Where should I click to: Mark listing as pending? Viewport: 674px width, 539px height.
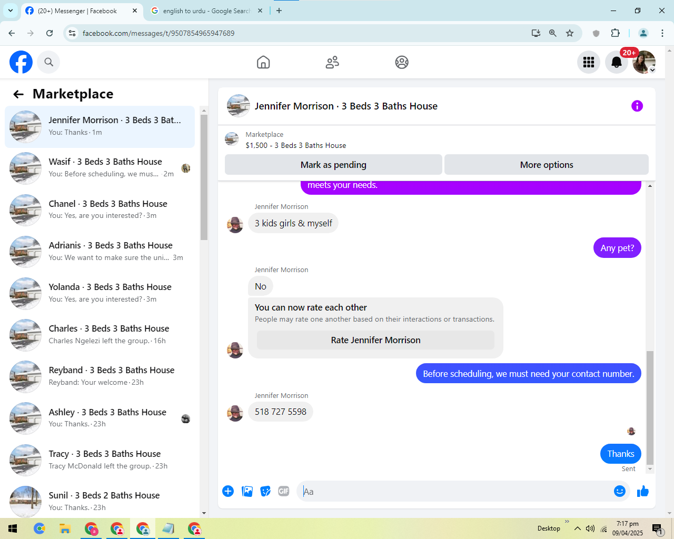[x=333, y=165]
